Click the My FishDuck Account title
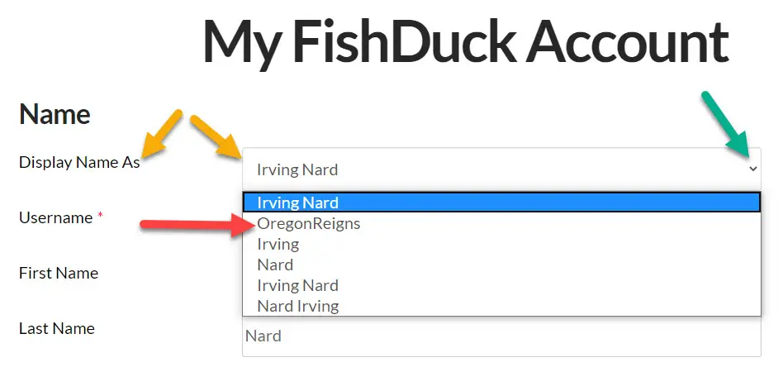Viewport: 783px width, 372px height. (x=465, y=41)
